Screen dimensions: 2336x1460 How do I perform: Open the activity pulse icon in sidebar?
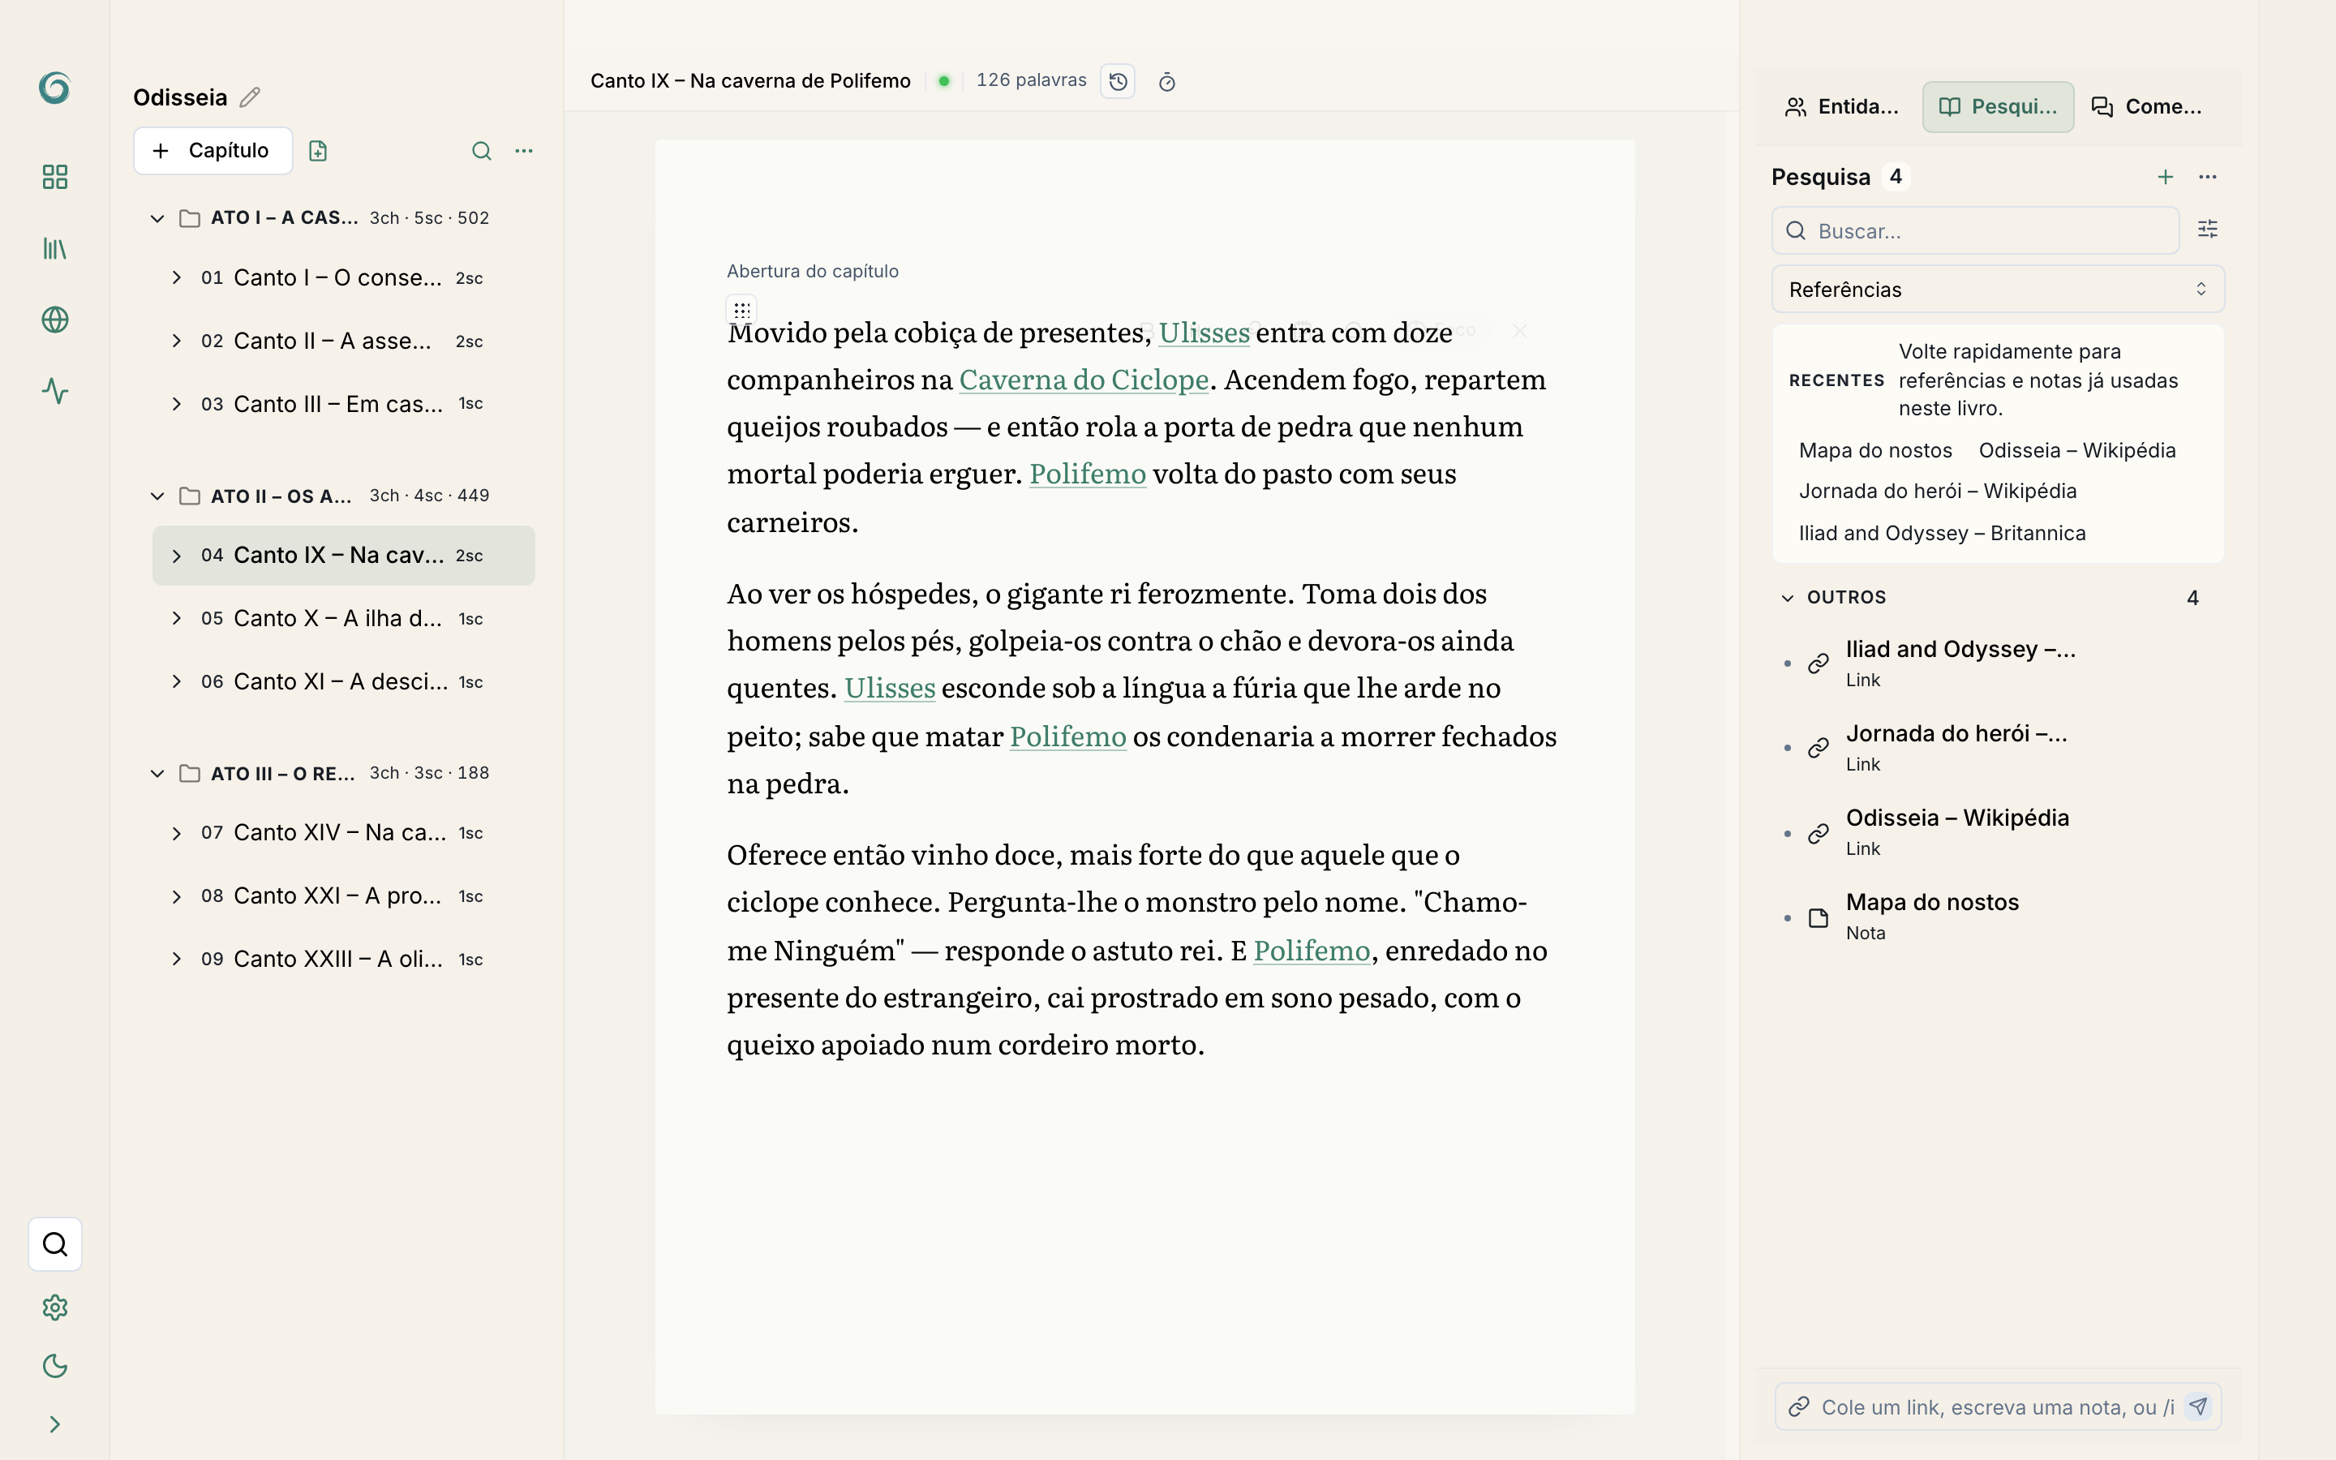(55, 391)
